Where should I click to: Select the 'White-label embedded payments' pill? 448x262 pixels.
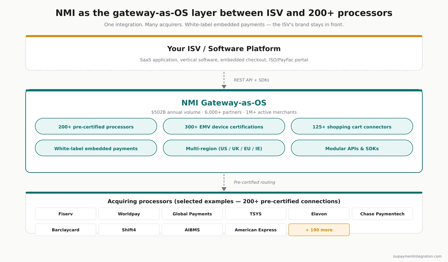click(96, 148)
